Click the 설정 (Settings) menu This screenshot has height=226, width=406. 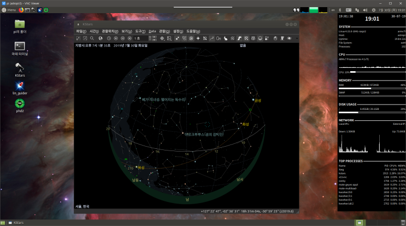(177, 32)
